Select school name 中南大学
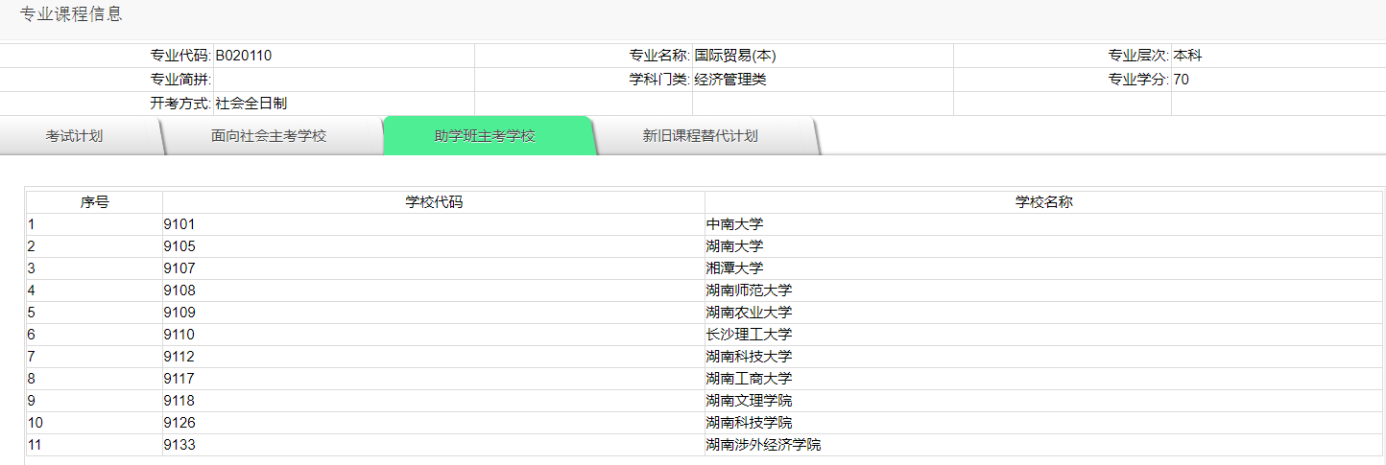The width and height of the screenshot is (1386, 465). [735, 224]
